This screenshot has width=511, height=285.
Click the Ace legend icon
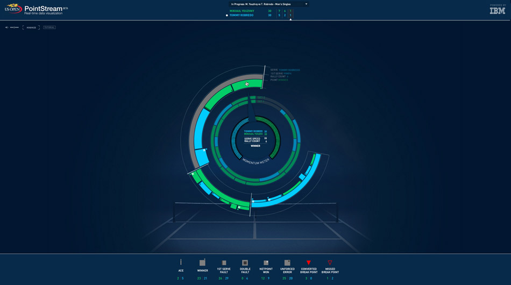click(181, 262)
